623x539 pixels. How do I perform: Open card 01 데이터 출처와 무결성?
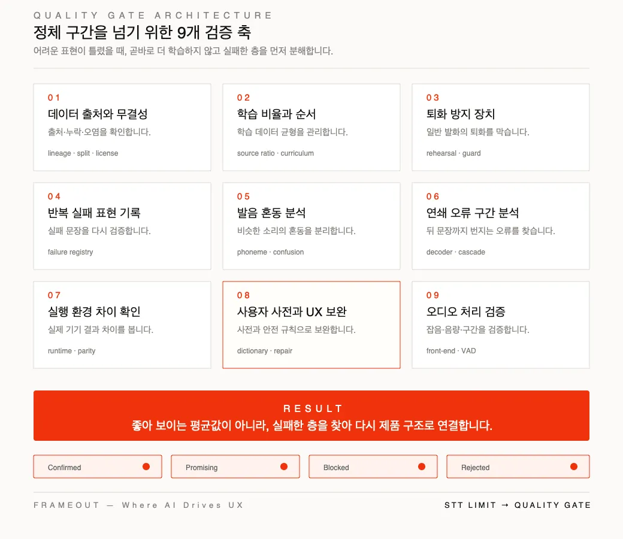pyautogui.click(x=122, y=127)
